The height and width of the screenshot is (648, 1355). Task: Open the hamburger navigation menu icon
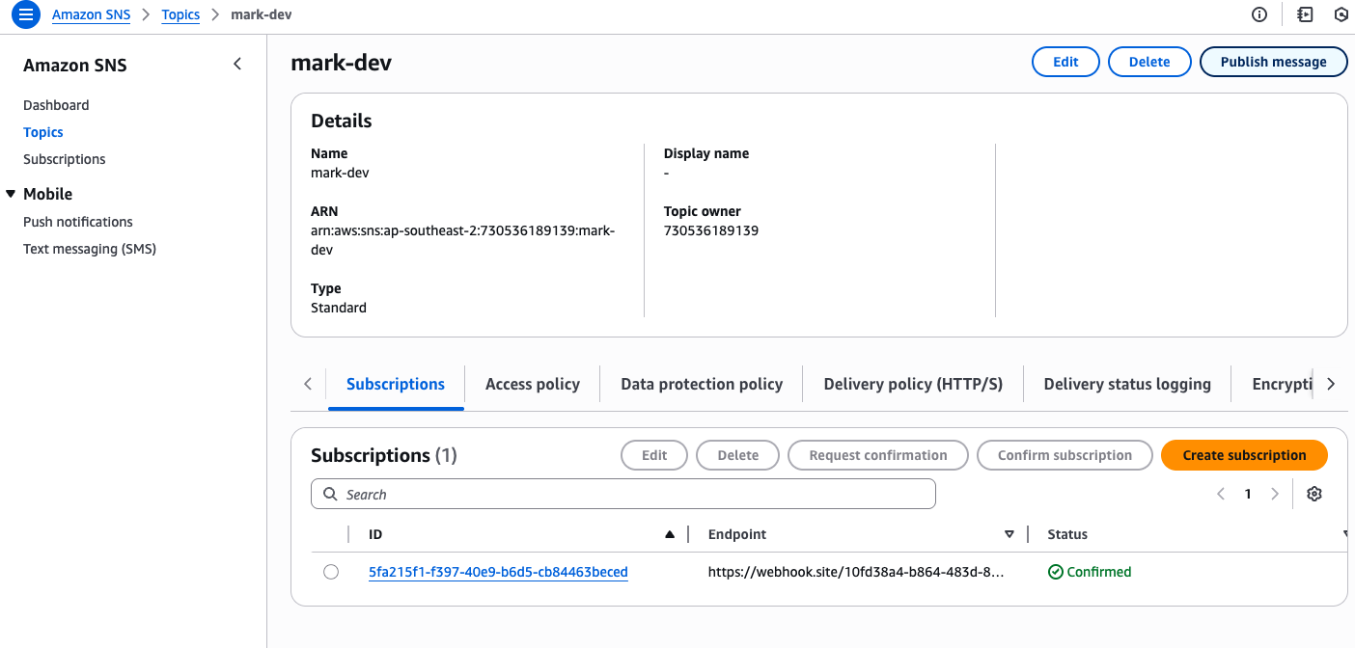[x=26, y=14]
